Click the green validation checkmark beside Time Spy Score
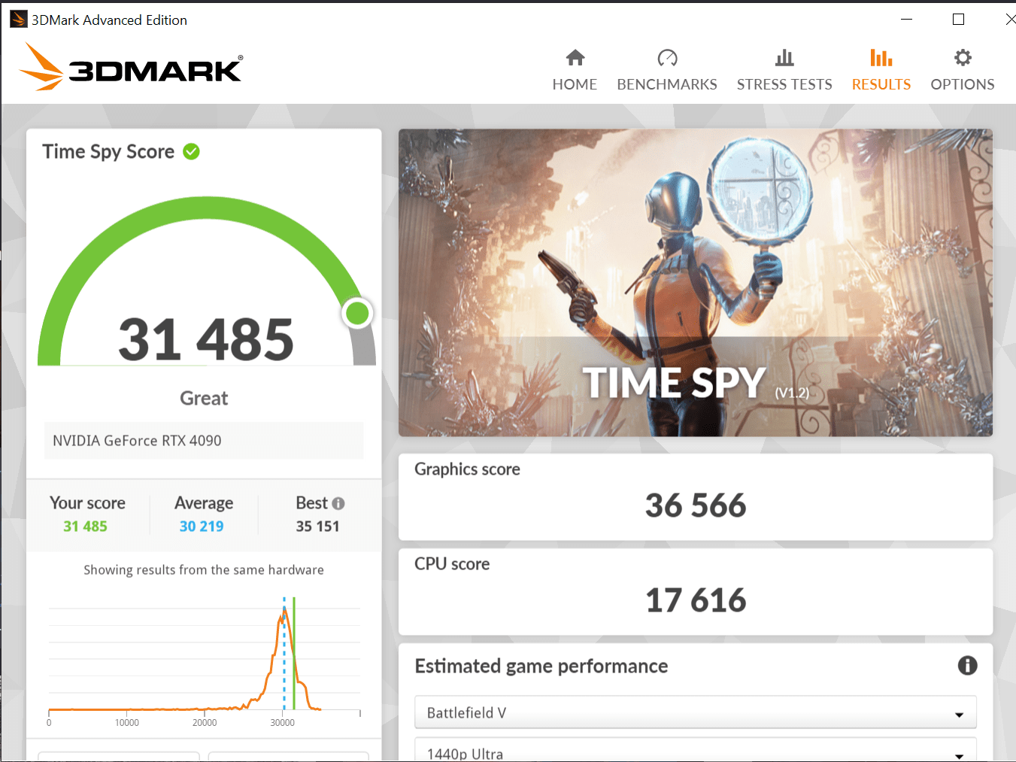 click(x=192, y=152)
